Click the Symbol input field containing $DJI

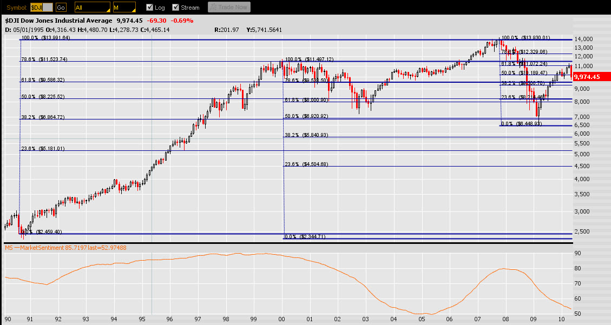[41, 8]
